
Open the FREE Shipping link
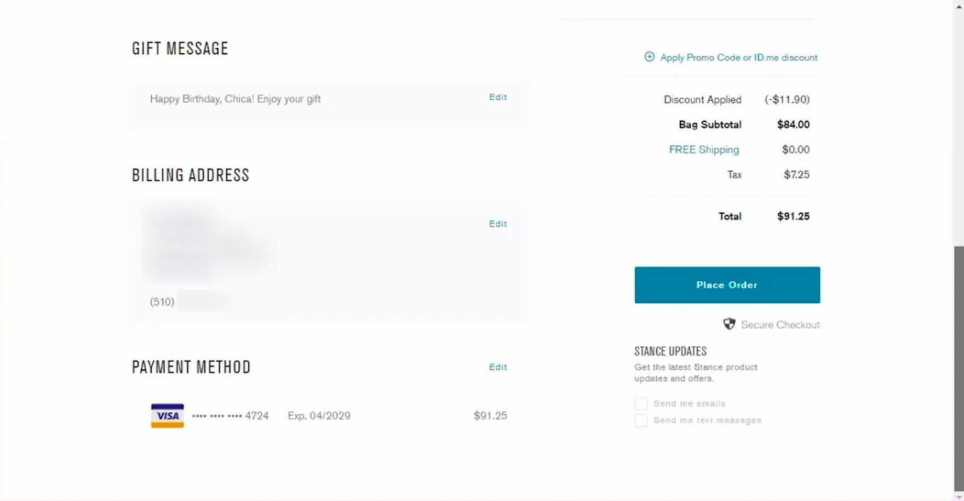point(704,150)
